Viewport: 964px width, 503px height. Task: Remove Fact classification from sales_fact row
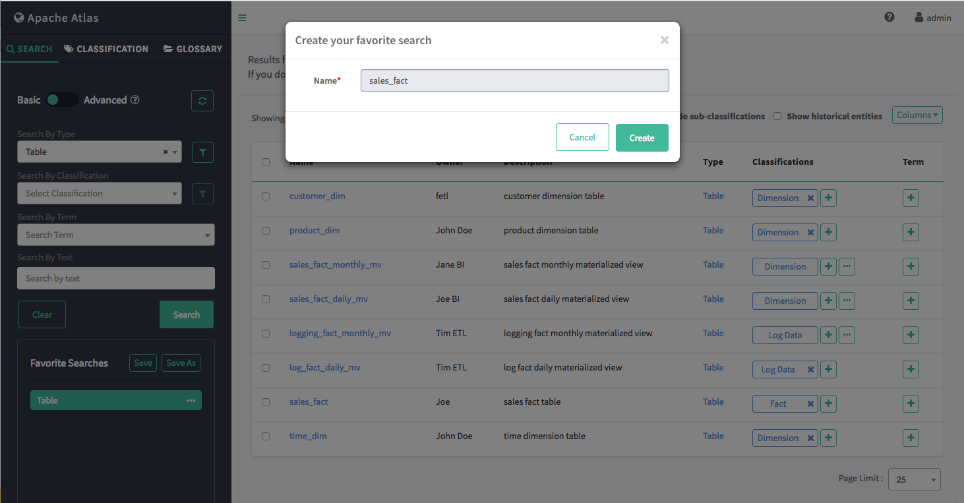coord(810,404)
